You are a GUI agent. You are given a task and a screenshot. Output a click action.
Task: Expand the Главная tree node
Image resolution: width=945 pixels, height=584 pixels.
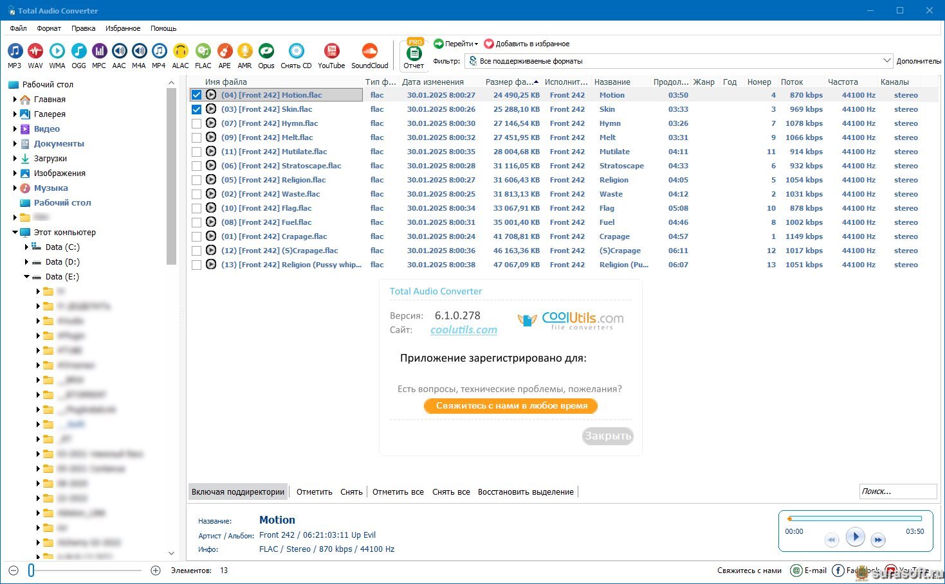coord(15,100)
